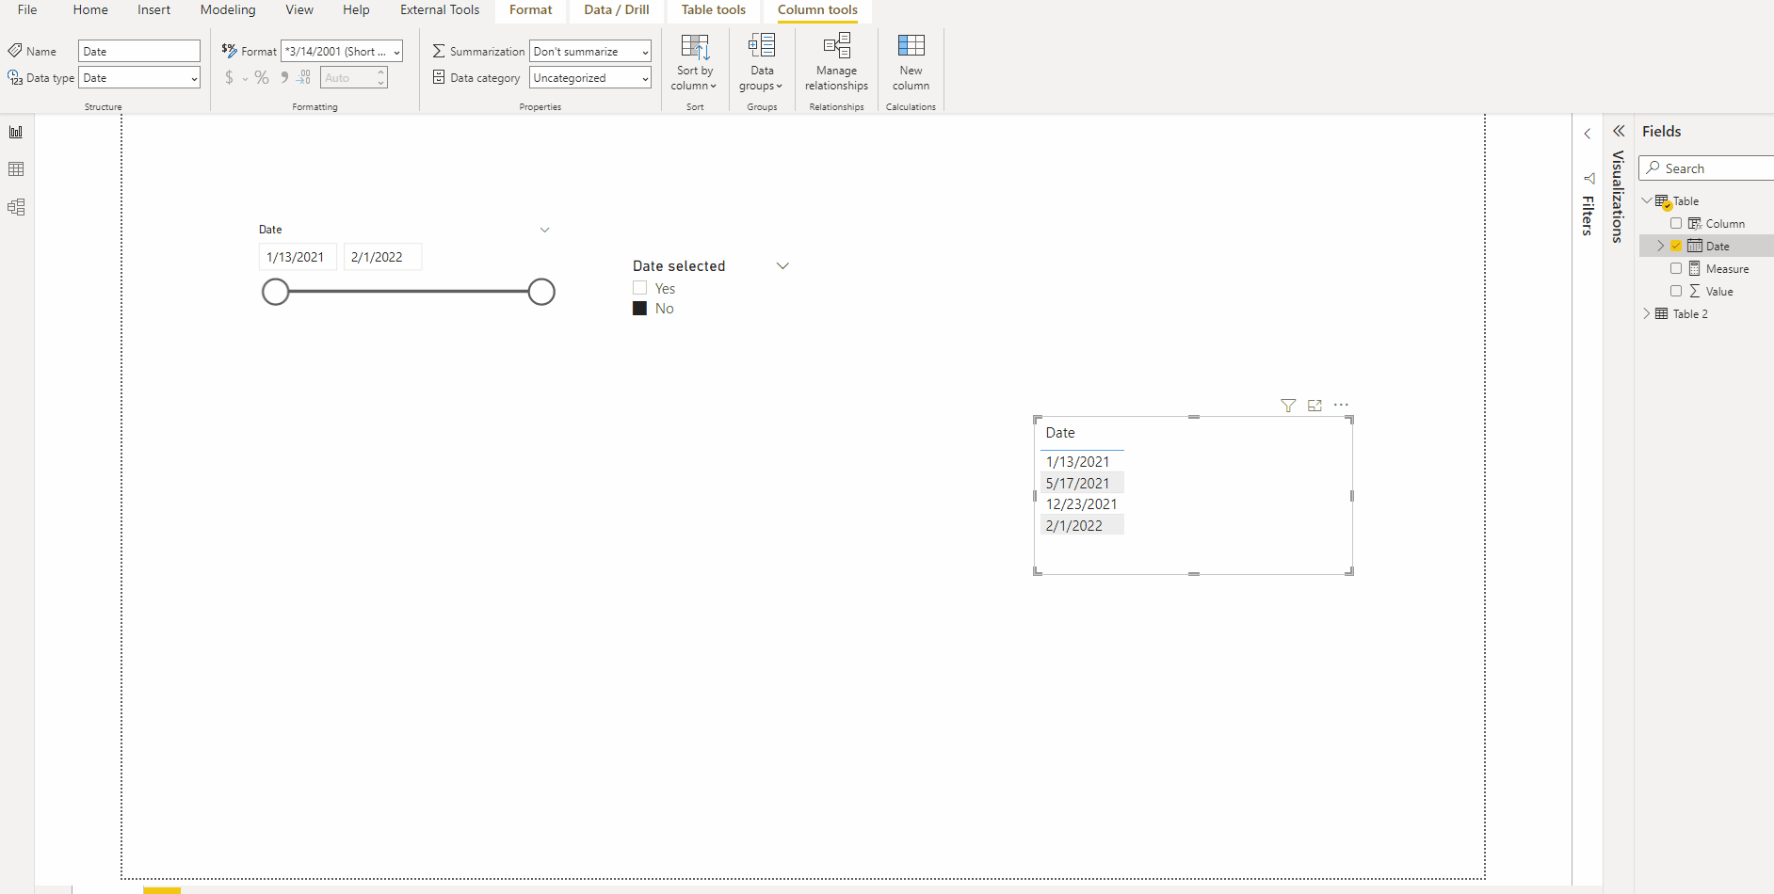The image size is (1774, 894).
Task: Open the External Tools tab
Action: pos(440,9)
